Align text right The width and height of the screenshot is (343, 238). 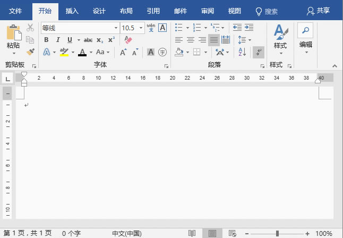coord(202,40)
